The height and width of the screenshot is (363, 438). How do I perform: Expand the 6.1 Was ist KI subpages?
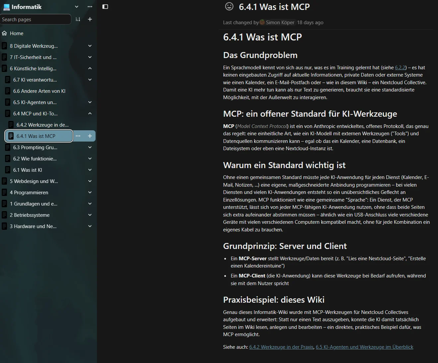click(90, 170)
